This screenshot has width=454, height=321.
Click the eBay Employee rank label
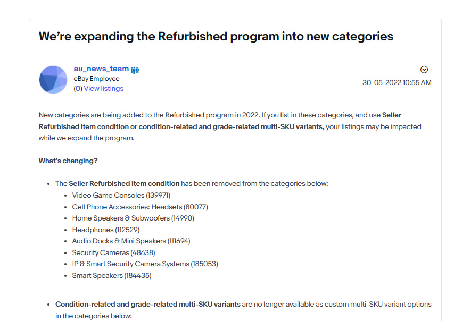tap(96, 79)
